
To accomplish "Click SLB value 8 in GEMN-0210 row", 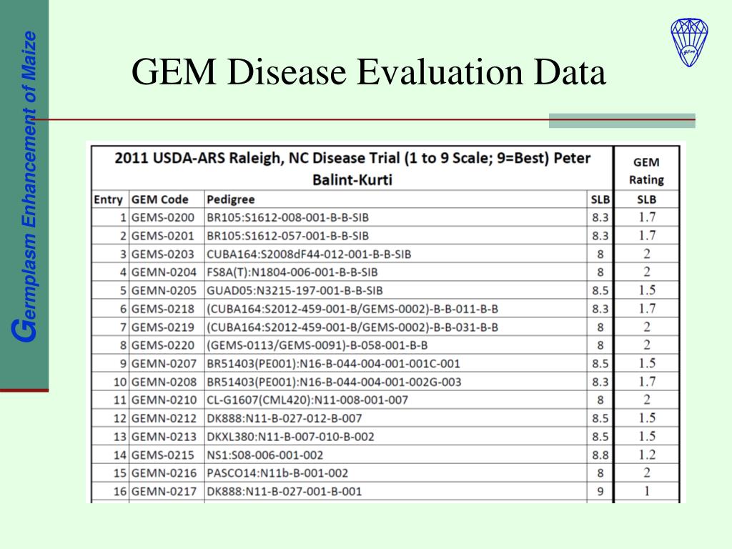I will click(600, 400).
